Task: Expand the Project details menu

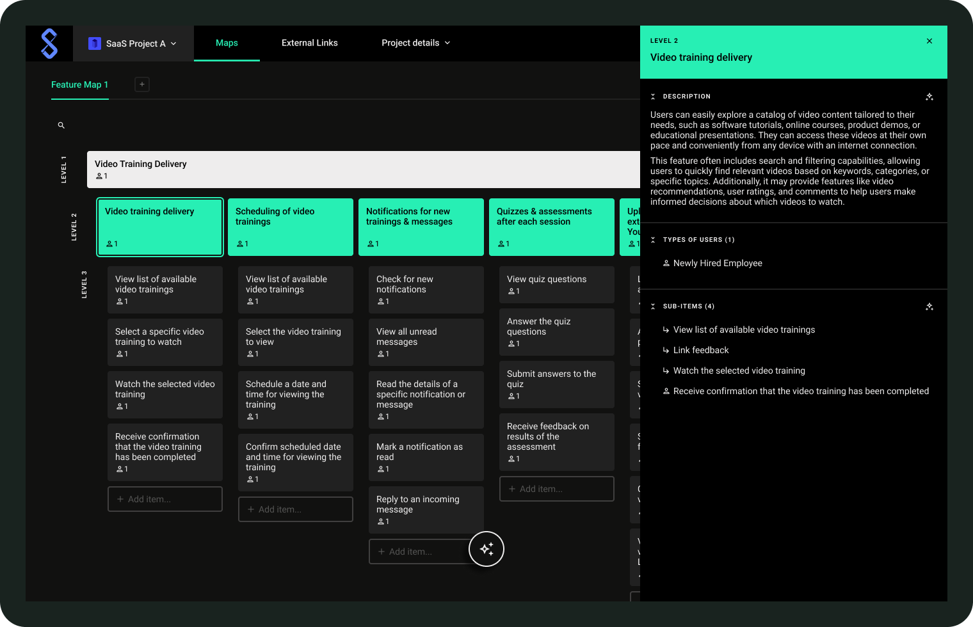Action: tap(415, 43)
